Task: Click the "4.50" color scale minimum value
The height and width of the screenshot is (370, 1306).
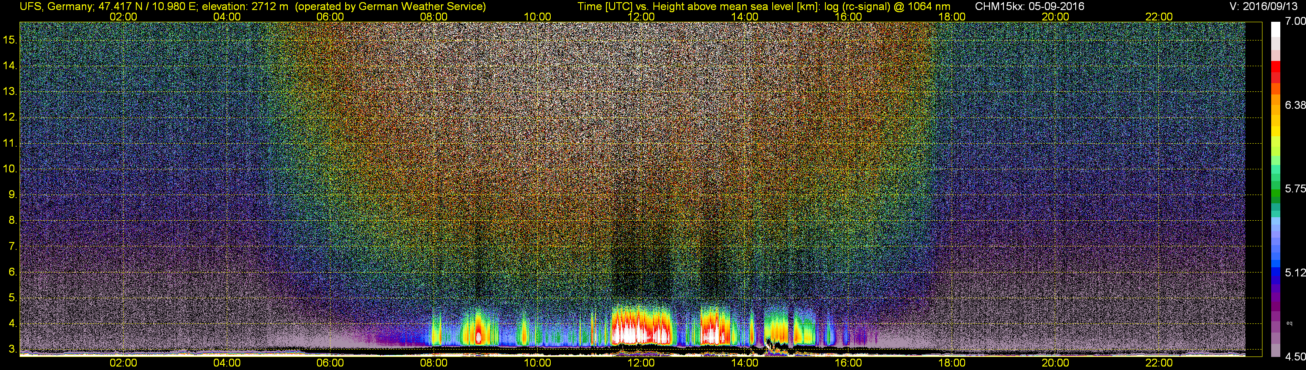Action: click(1295, 357)
